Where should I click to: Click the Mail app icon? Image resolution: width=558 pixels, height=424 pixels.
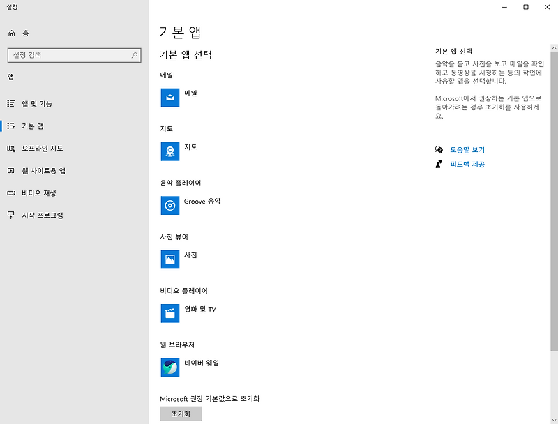coord(170,98)
